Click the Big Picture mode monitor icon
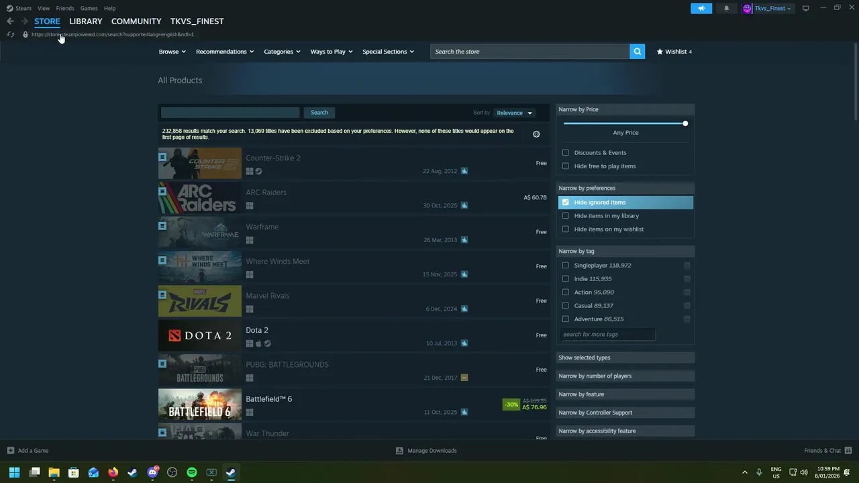Viewport: 859px width, 483px height. click(x=805, y=8)
